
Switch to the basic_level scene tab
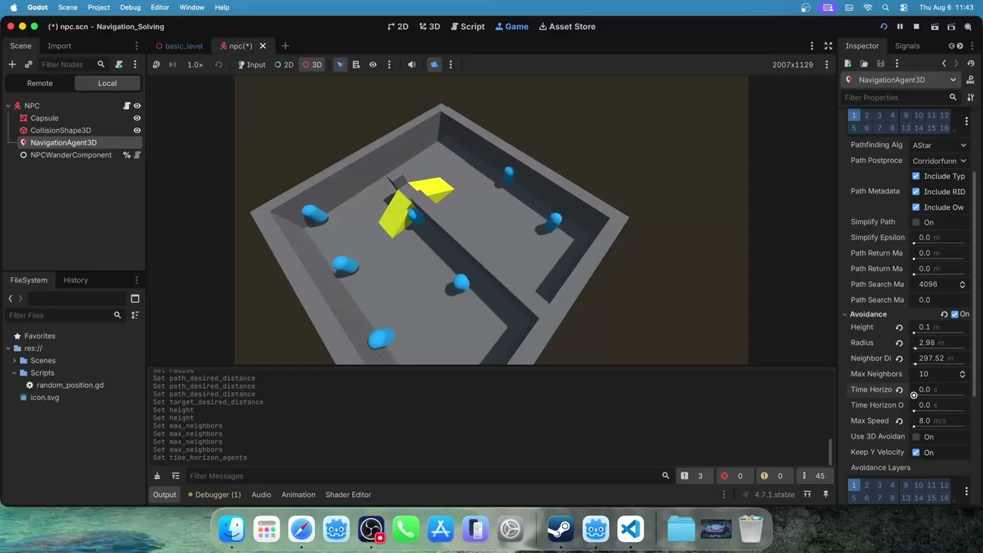179,46
